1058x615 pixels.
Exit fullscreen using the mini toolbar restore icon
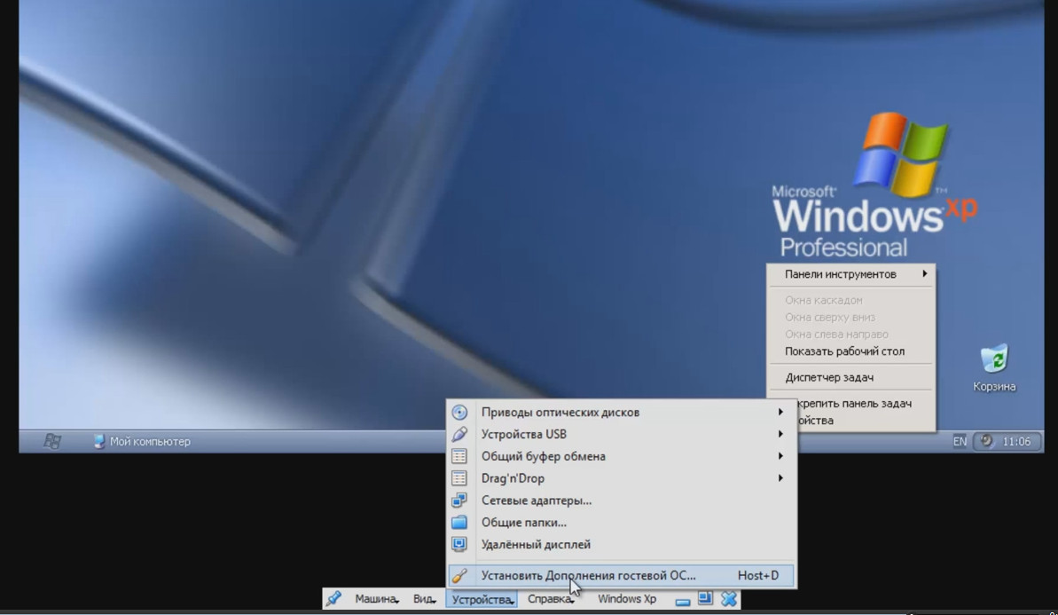706,599
